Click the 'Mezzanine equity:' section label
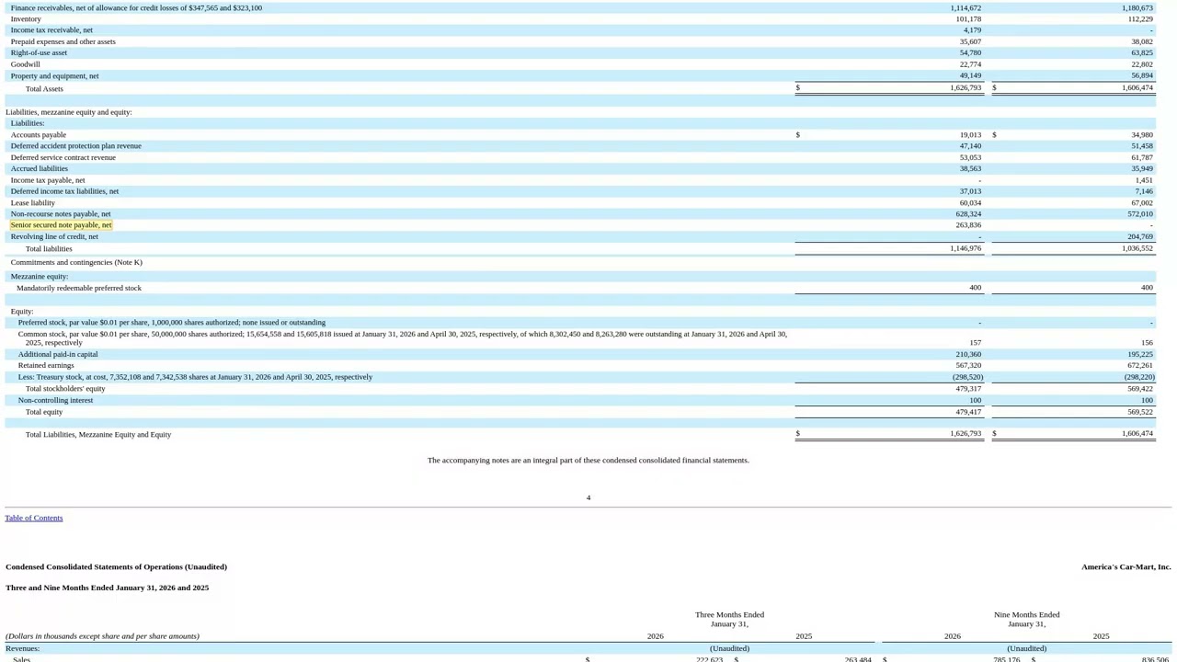Screen dimensions: 1177x662 40,277
